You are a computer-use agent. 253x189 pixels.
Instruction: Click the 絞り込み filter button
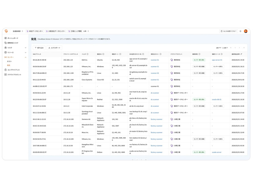(39, 48)
